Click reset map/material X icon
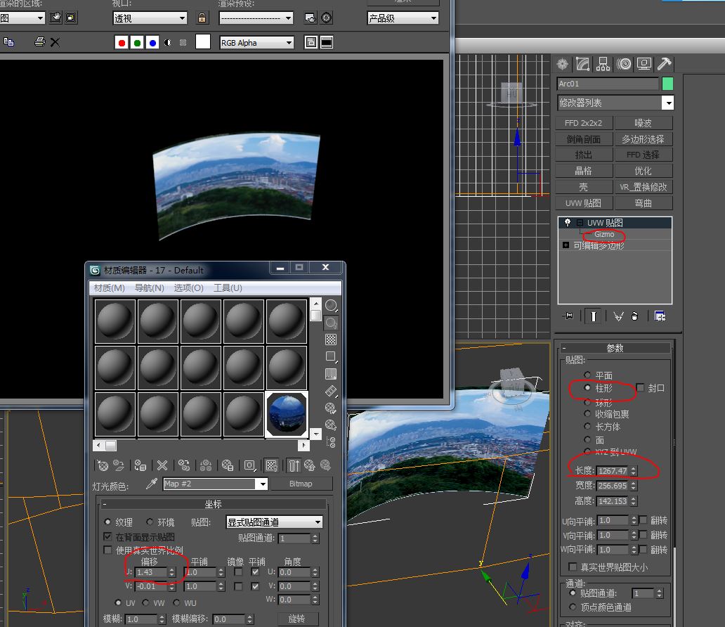This screenshot has width=725, height=627. 162,465
